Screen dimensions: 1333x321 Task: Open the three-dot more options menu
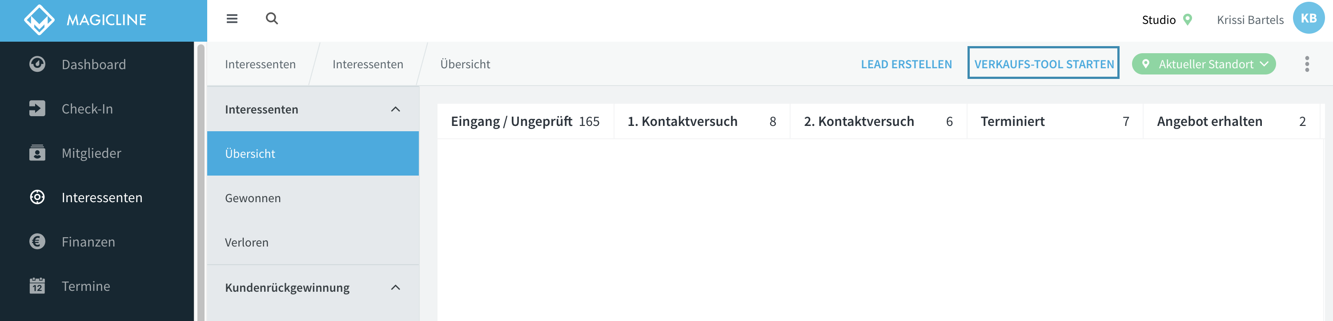[x=1307, y=64]
